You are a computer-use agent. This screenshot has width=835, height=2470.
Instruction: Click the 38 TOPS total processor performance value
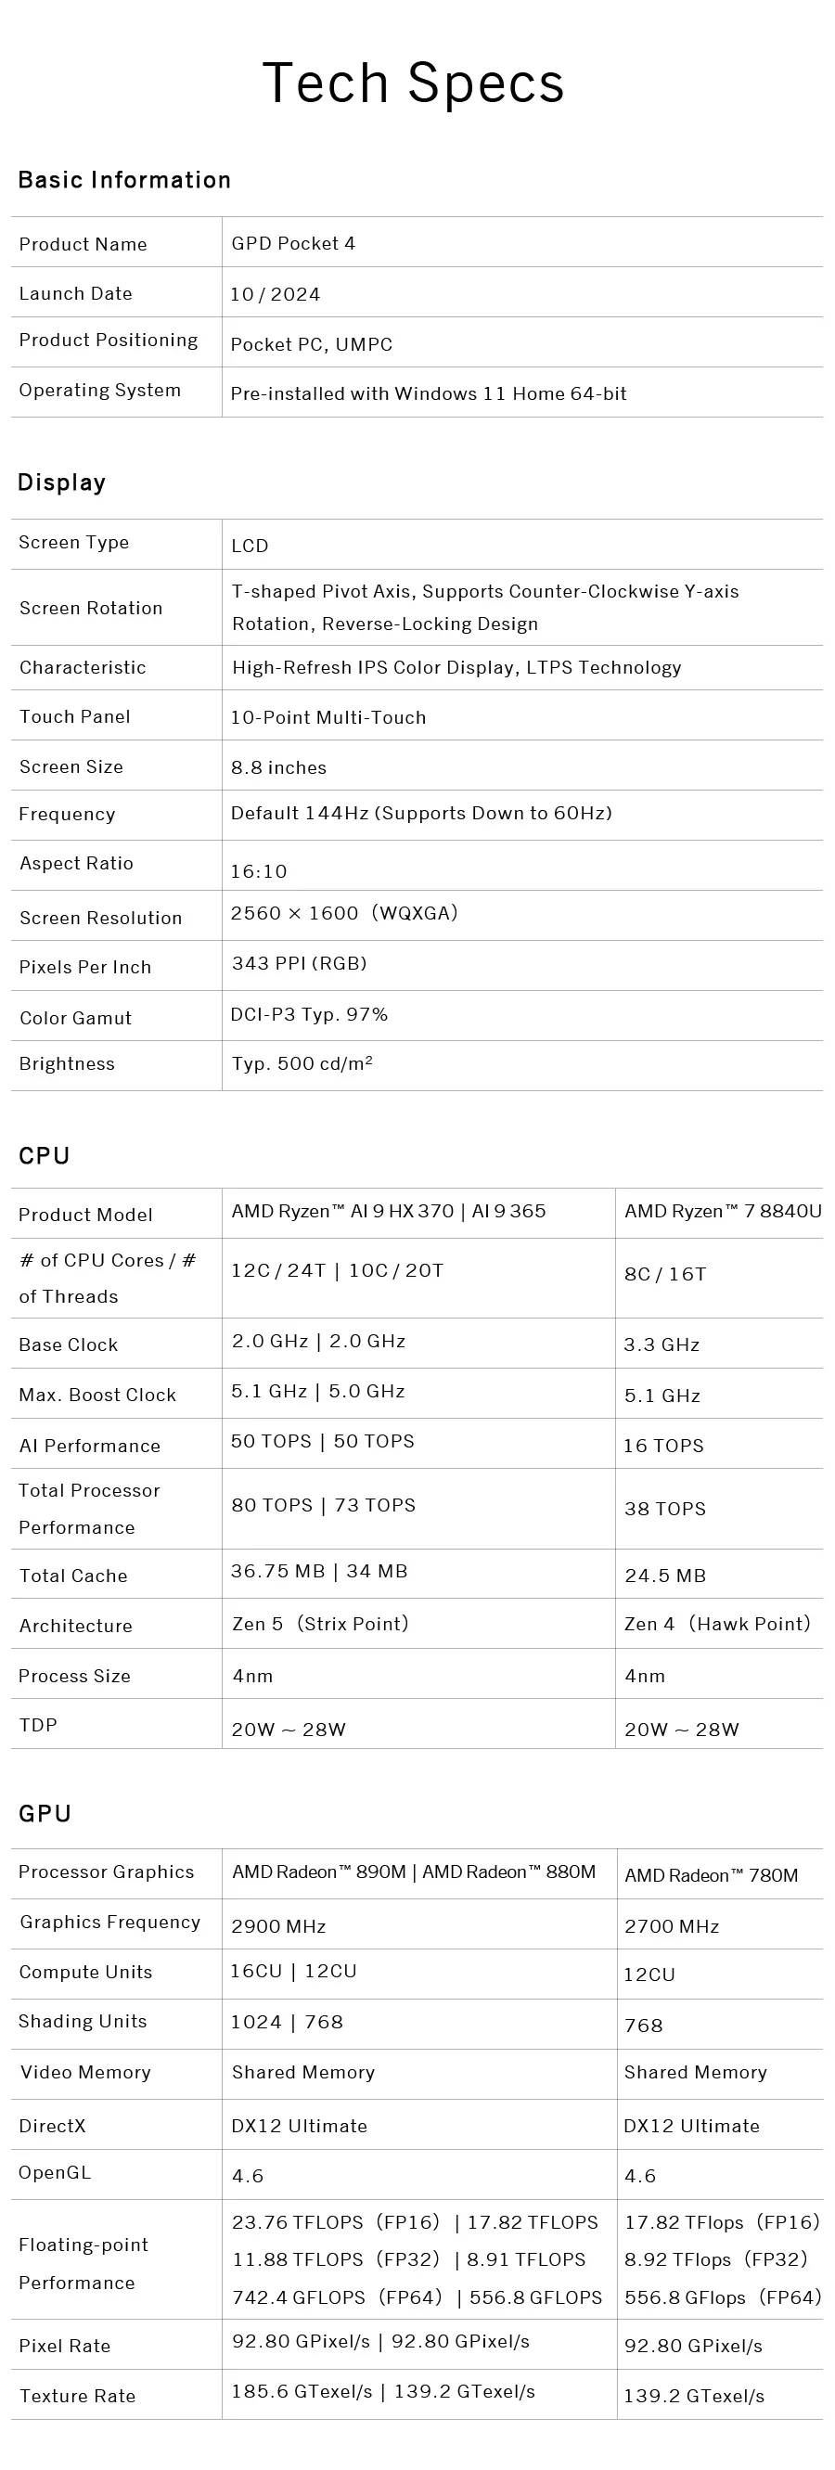point(665,1509)
